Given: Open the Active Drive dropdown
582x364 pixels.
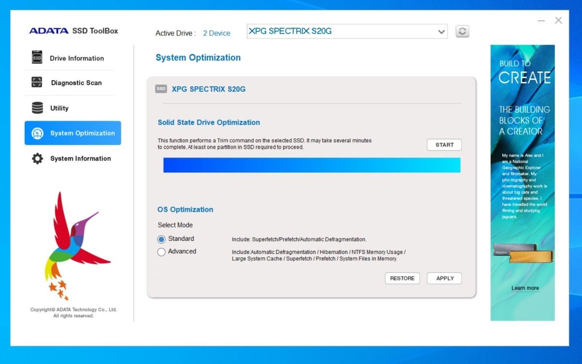Looking at the screenshot, I should [347, 32].
